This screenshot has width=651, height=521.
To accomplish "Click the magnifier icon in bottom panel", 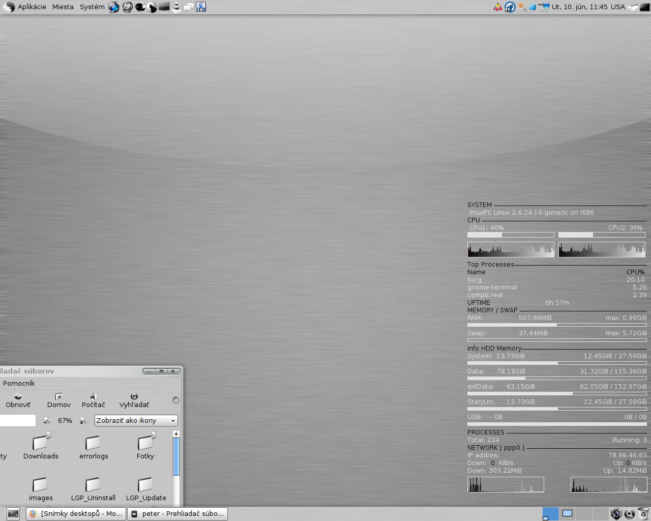I will click(630, 514).
